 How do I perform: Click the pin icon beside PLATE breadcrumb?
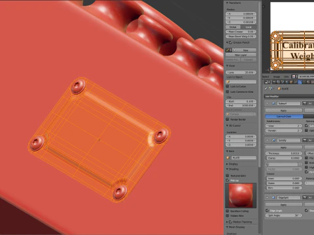266,89
